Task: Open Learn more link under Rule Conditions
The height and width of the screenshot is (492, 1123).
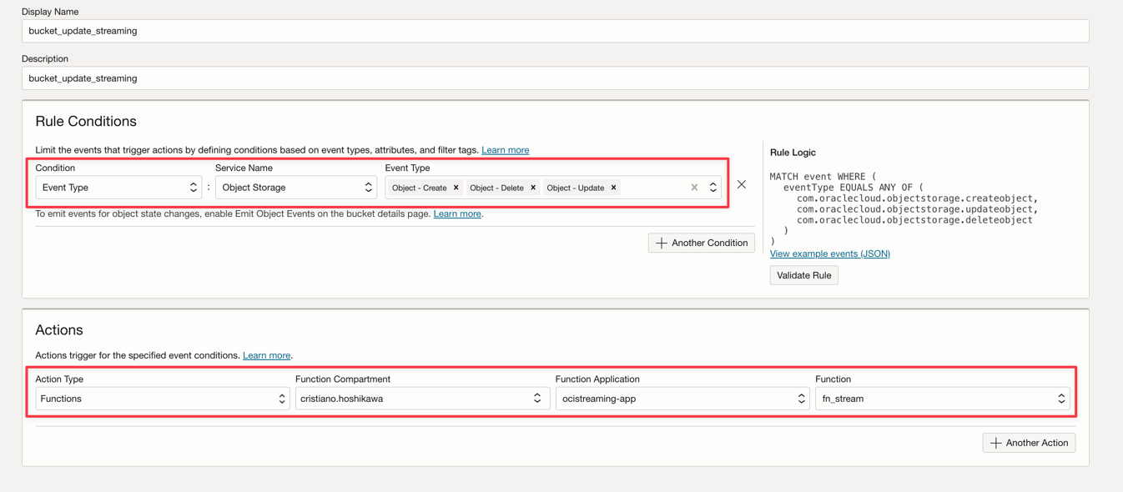Action: pyautogui.click(x=506, y=150)
